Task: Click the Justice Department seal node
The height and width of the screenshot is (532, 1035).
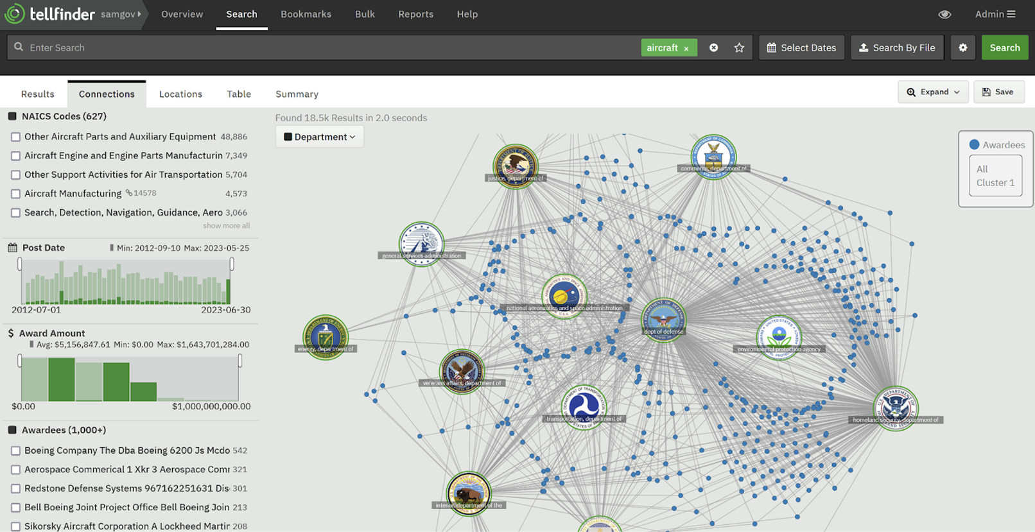Action: [x=515, y=166]
